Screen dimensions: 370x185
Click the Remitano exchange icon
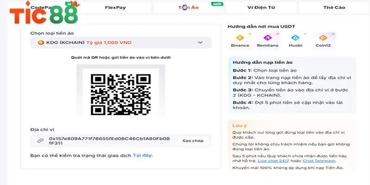pos(266,38)
